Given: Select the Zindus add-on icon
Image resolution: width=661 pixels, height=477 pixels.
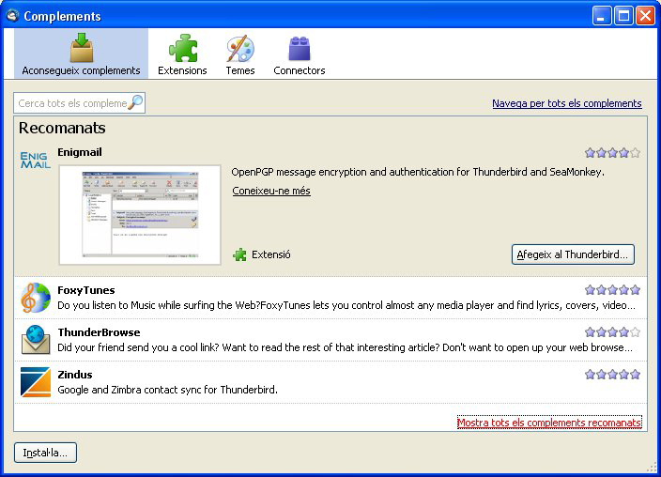Looking at the screenshot, I should click(x=36, y=382).
